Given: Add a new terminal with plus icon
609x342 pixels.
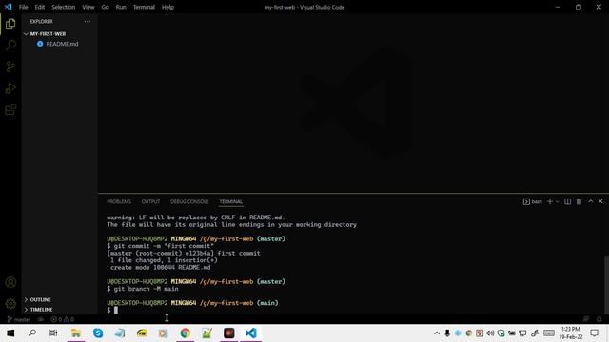Looking at the screenshot, I should (x=550, y=201).
